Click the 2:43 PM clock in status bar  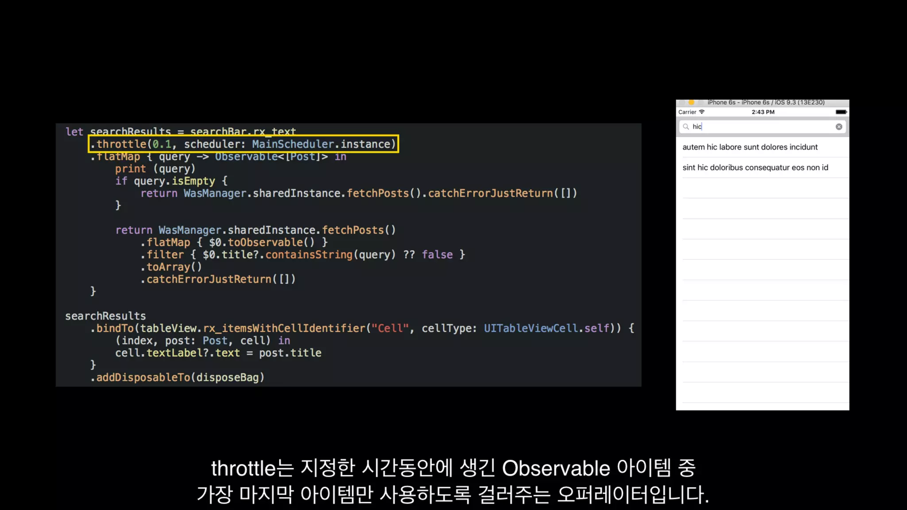tap(763, 112)
